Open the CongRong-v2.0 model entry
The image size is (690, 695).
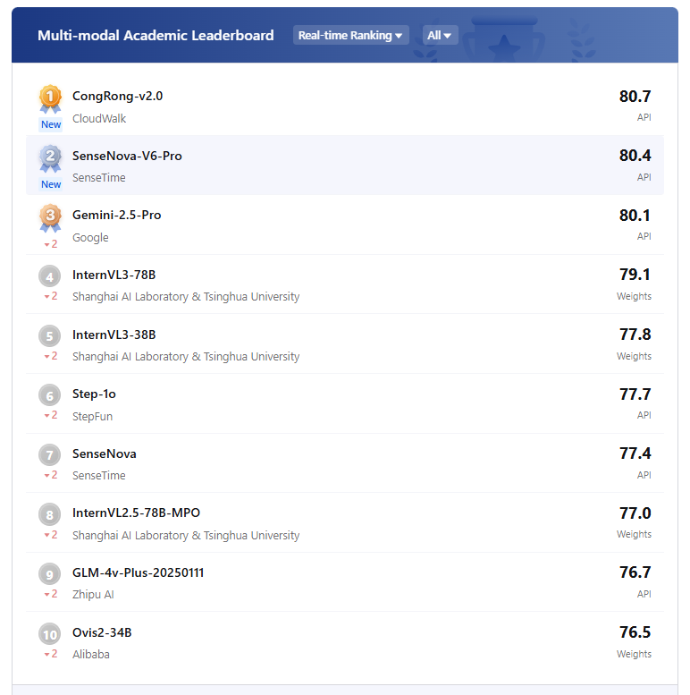pos(117,97)
